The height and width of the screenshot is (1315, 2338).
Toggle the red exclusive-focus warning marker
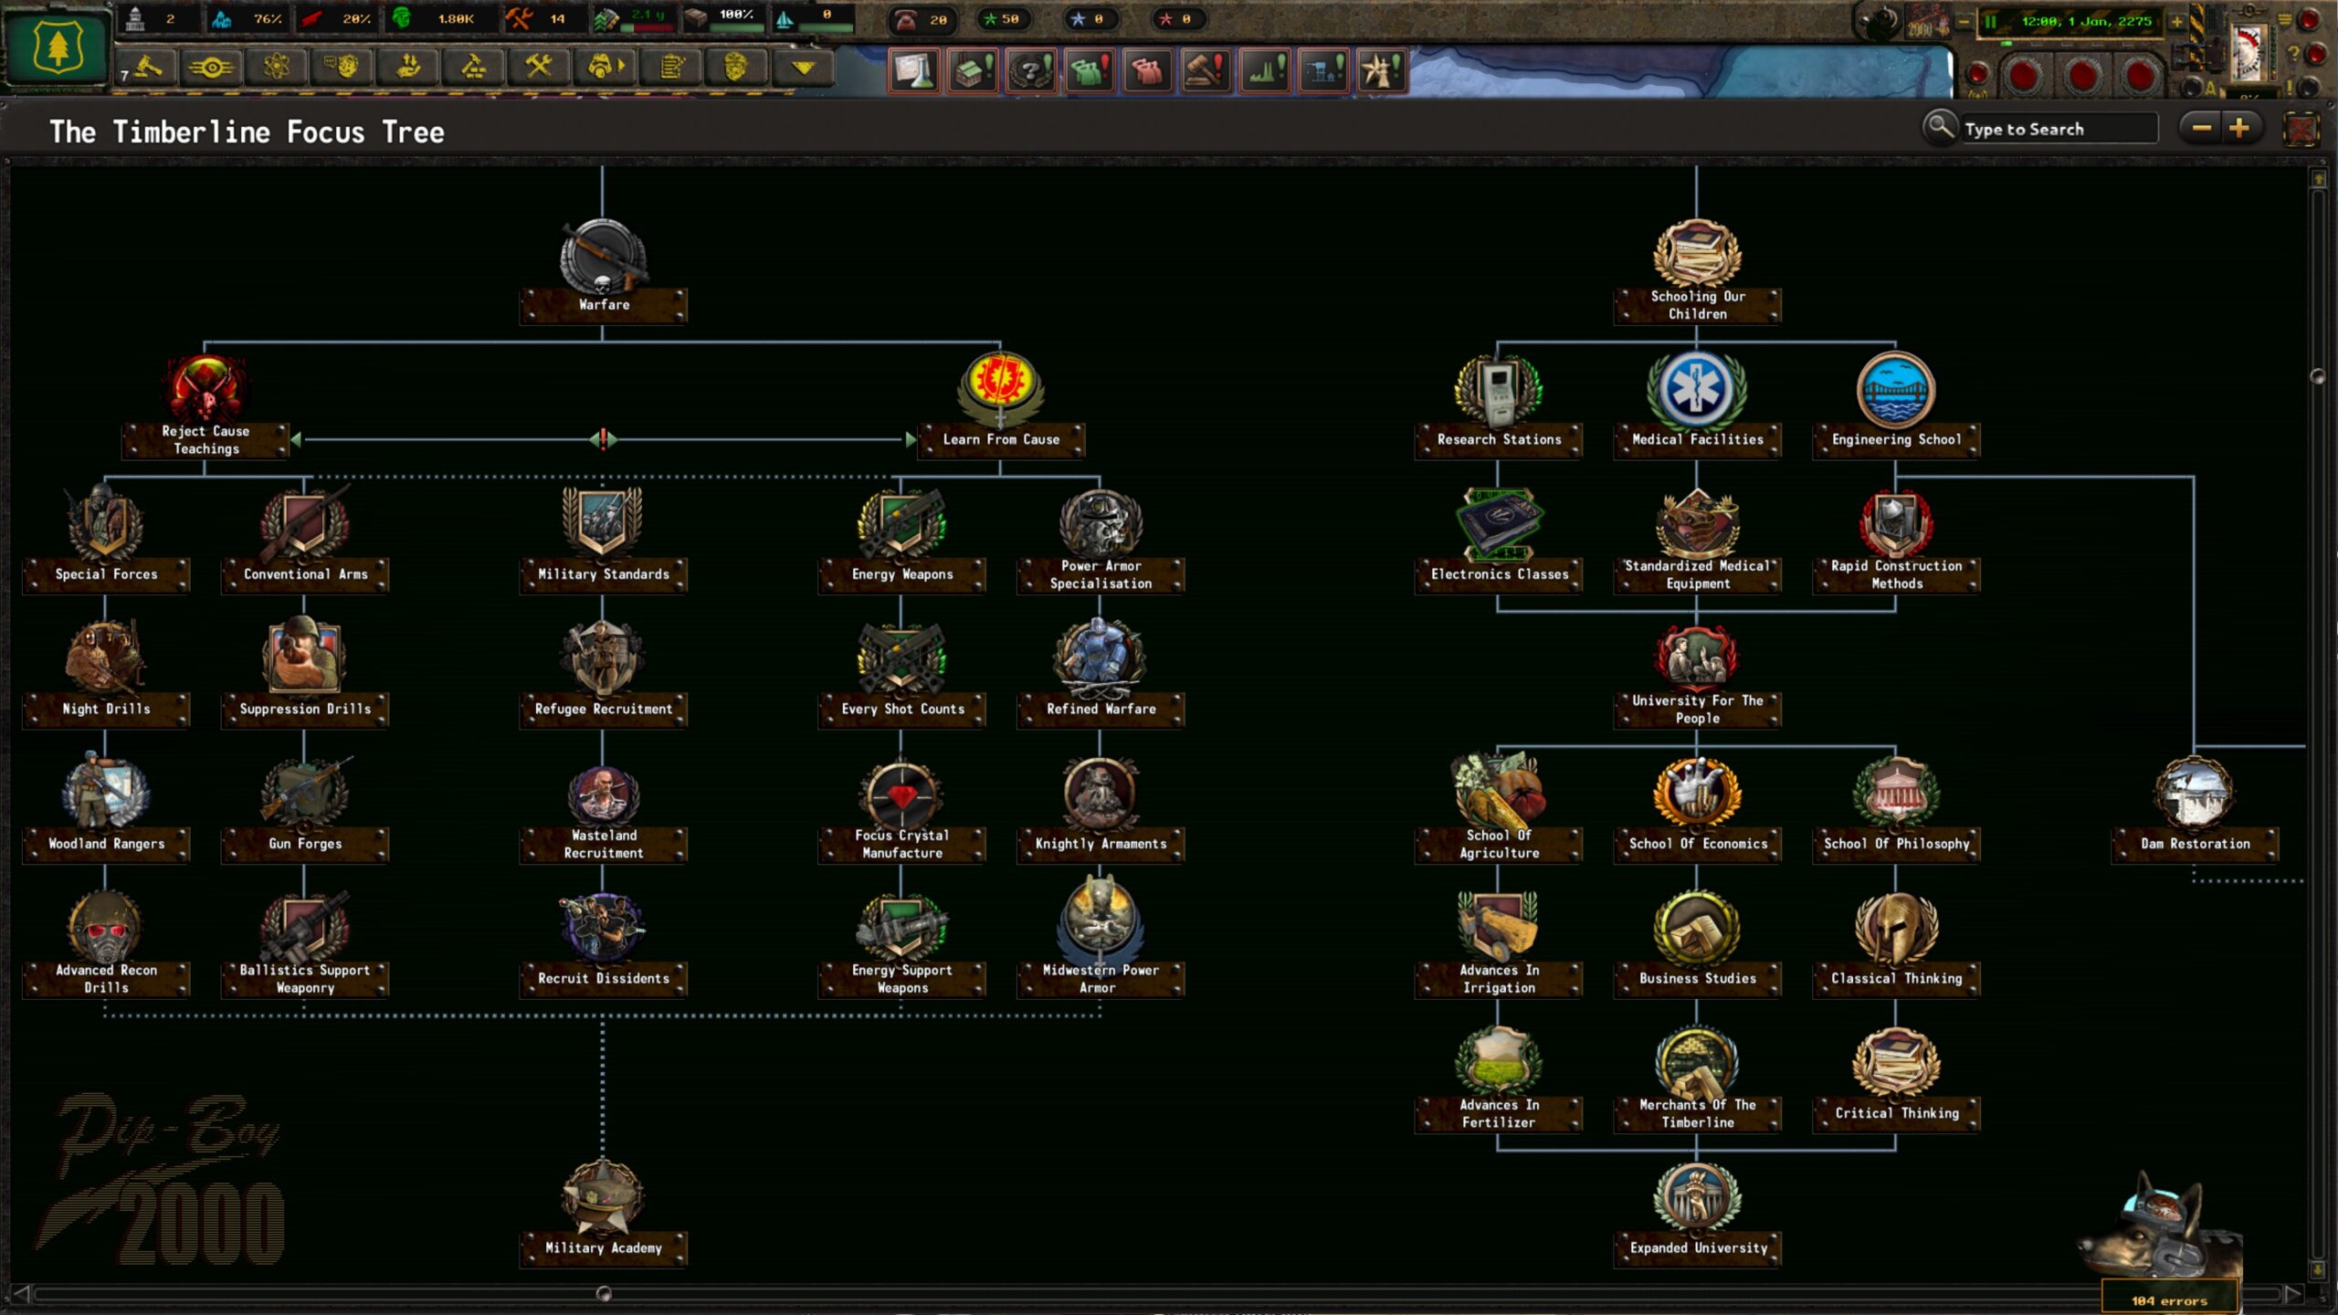(x=603, y=439)
